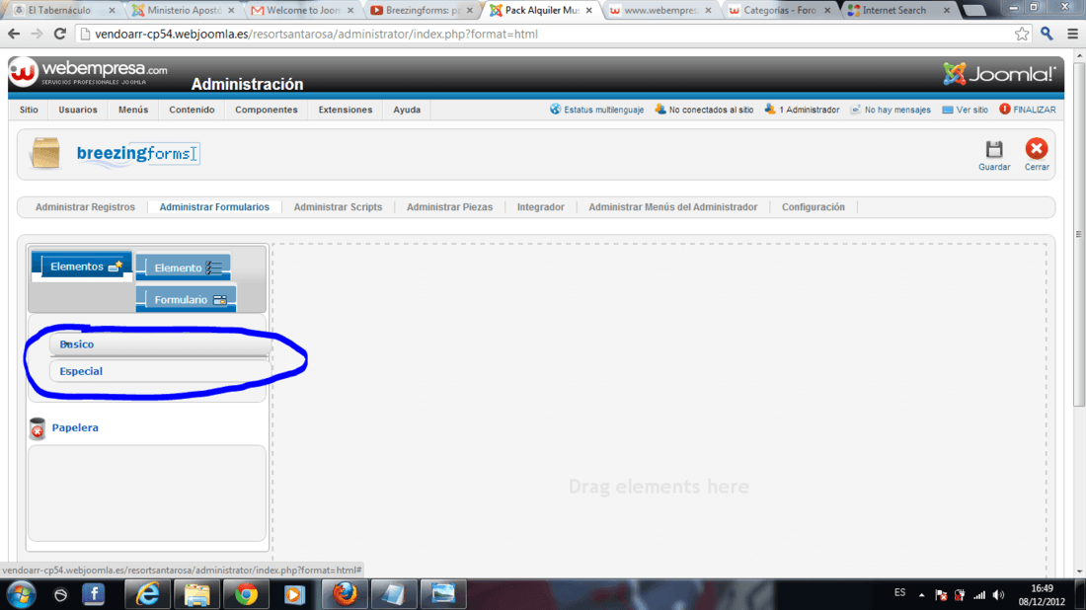Click the browser search magnifier icon
The height and width of the screenshot is (610, 1086).
click(x=1047, y=34)
